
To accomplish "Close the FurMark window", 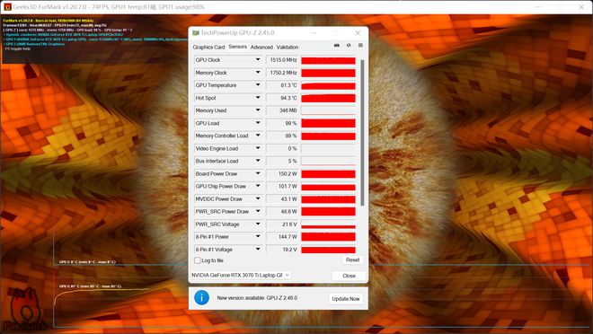I will click(x=581, y=7).
